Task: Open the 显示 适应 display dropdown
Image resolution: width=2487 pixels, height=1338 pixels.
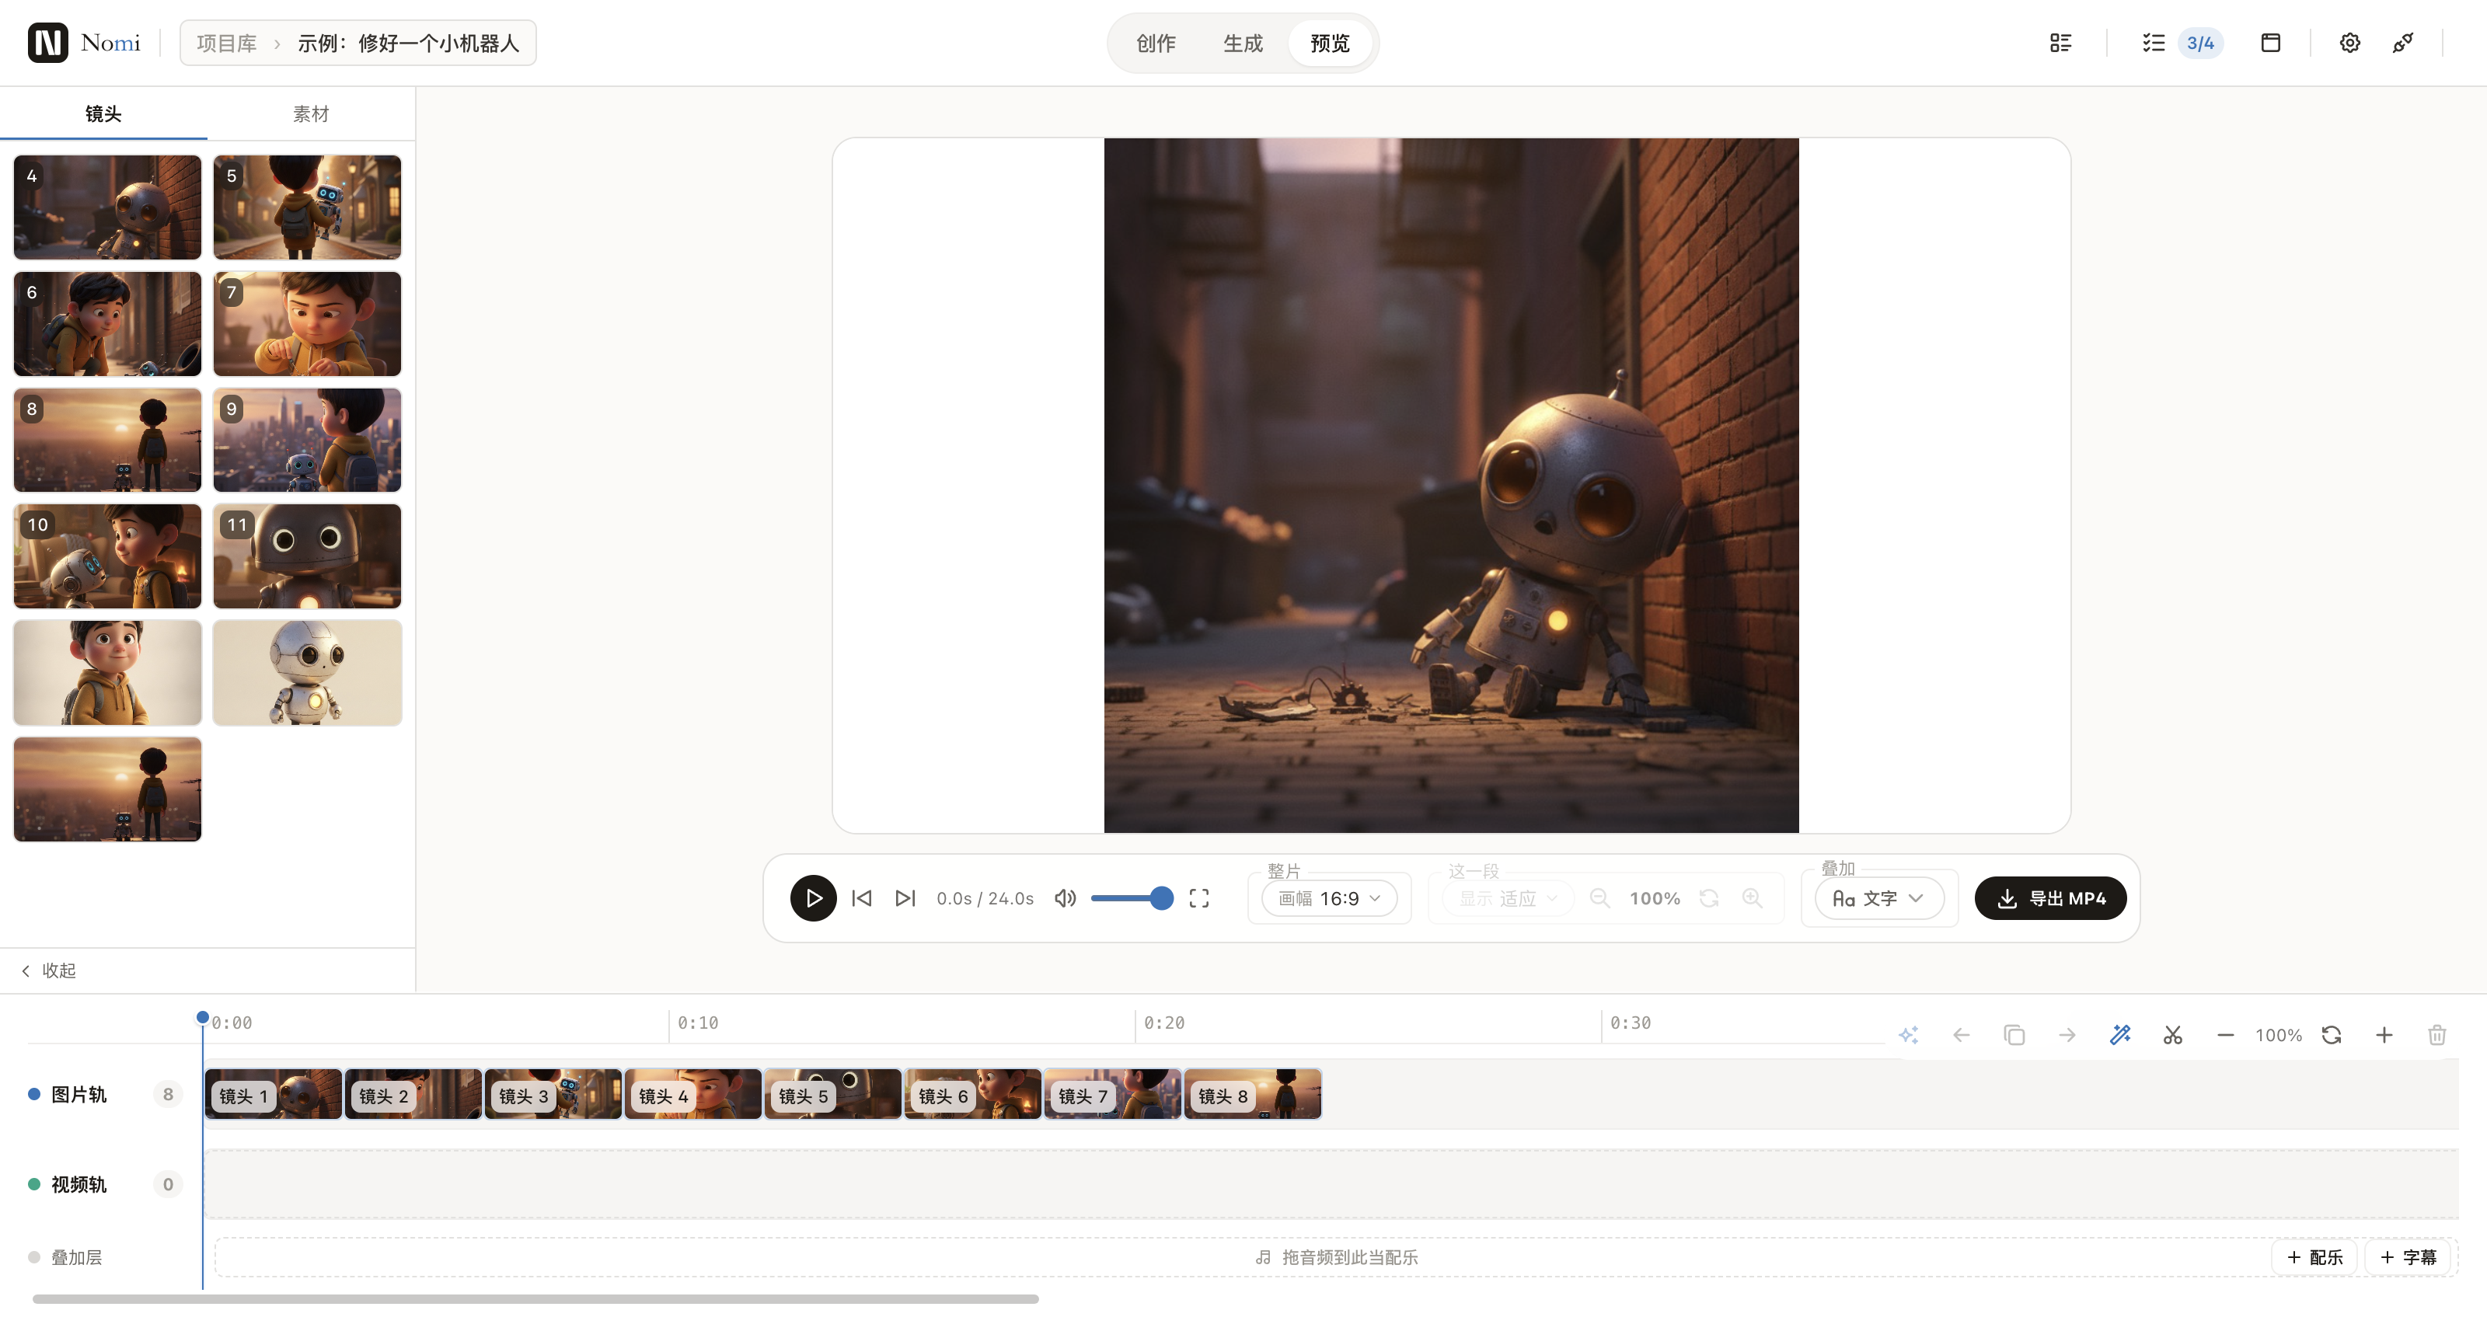Action: coord(1507,897)
